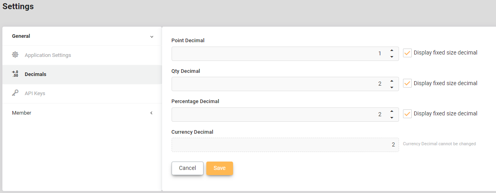Increase Point Decimal with up arrow

click(x=392, y=50)
